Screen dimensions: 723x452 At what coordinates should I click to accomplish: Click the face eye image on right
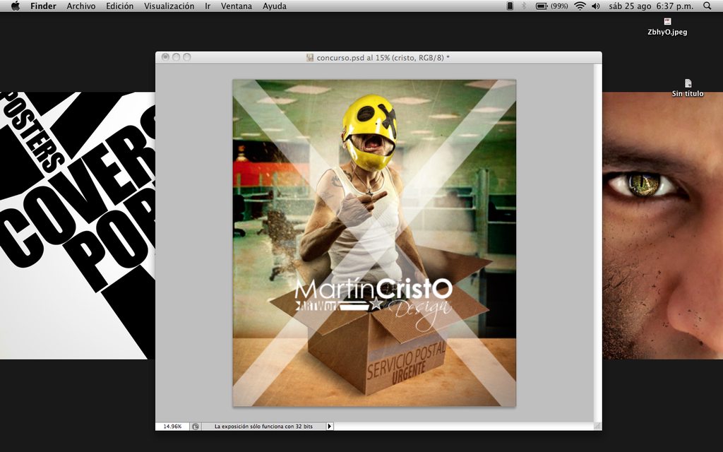662,225
